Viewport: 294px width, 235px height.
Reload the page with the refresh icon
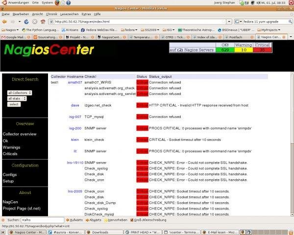[x=26, y=22]
